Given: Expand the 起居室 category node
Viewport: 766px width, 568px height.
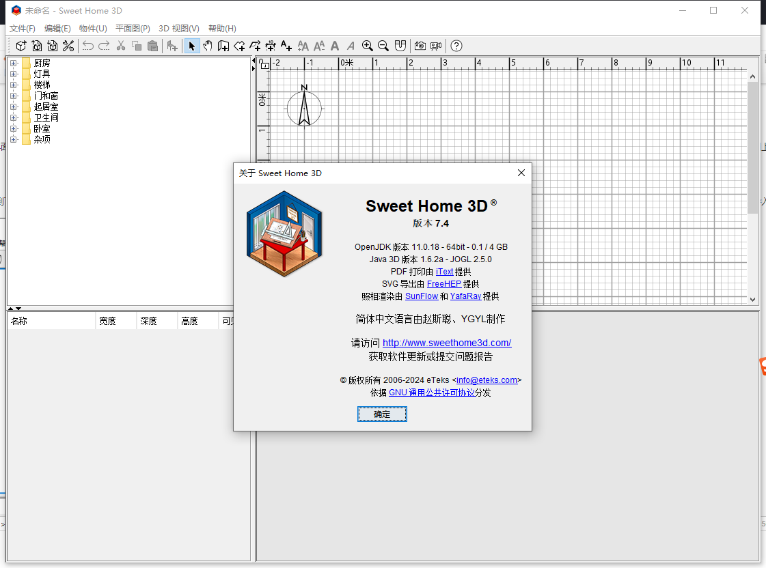Looking at the screenshot, I should click(13, 106).
